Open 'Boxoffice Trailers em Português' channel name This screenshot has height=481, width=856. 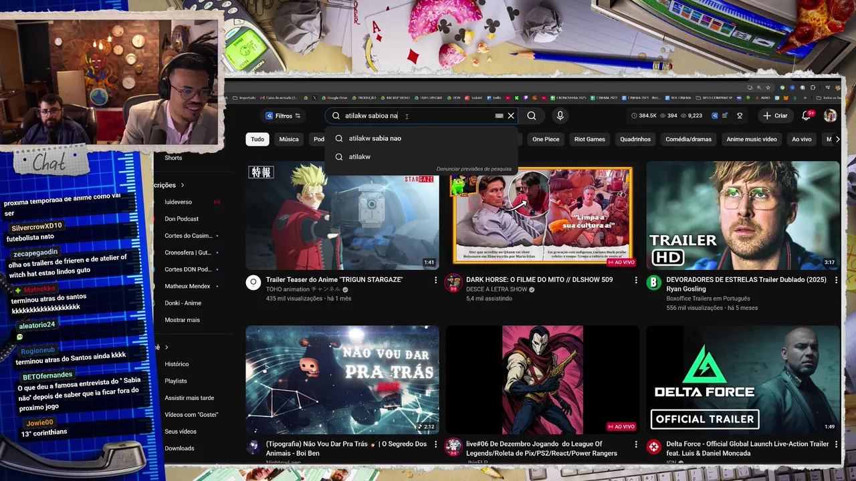click(x=708, y=299)
